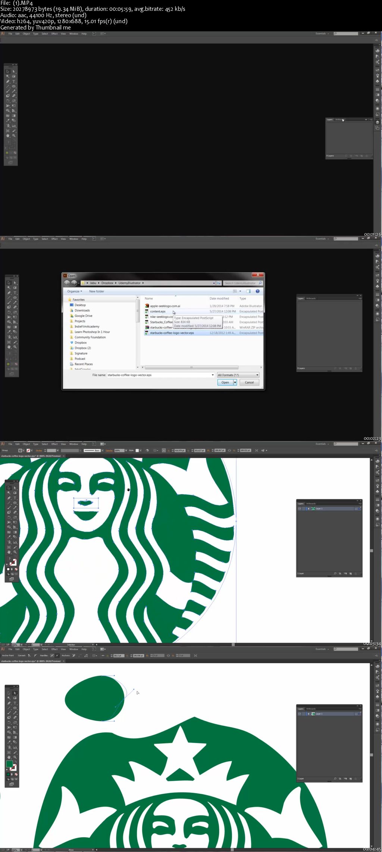The width and height of the screenshot is (382, 852).
Task: Click Cancel in the Open dialog
Action: click(x=249, y=382)
